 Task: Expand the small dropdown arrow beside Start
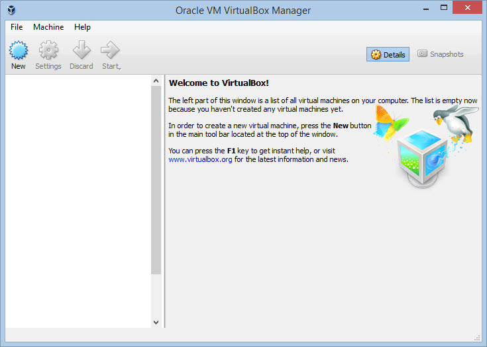click(120, 69)
